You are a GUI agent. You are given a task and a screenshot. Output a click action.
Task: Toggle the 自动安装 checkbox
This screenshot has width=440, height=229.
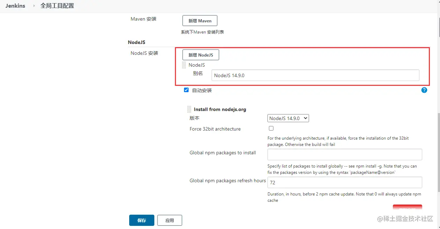click(x=186, y=90)
